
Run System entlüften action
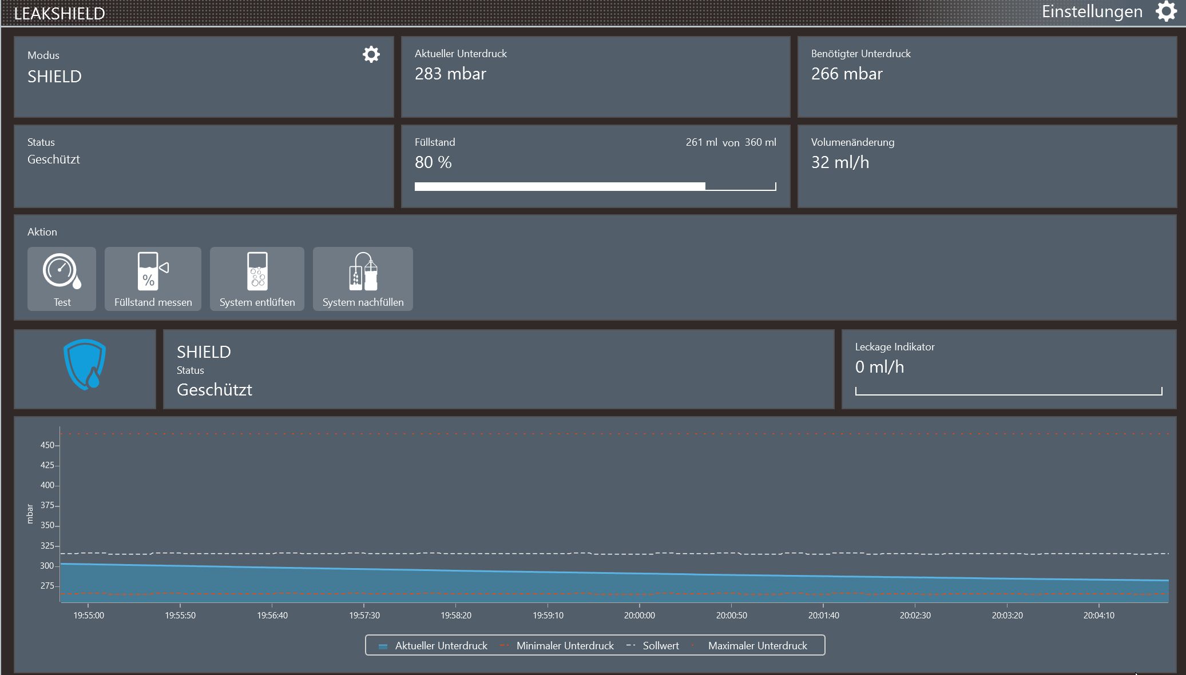[257, 278]
